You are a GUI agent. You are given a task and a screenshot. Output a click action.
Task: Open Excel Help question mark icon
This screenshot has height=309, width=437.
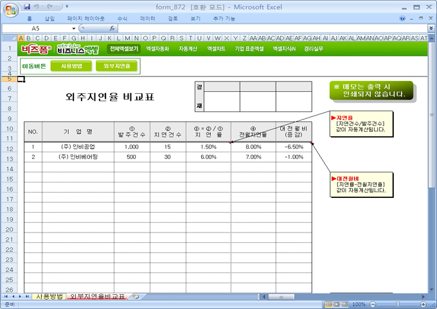402,19
